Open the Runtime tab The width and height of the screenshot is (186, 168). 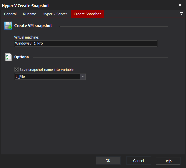click(30, 14)
